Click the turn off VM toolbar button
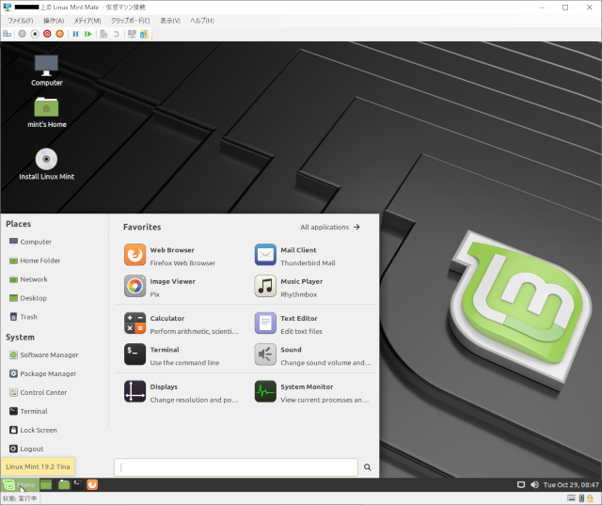The height and width of the screenshot is (505, 602). (35, 34)
